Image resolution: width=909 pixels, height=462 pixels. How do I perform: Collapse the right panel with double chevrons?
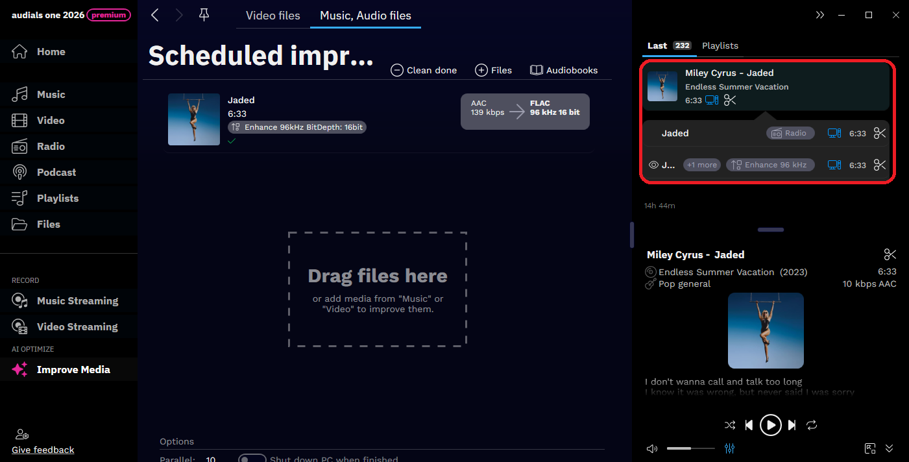click(x=820, y=14)
